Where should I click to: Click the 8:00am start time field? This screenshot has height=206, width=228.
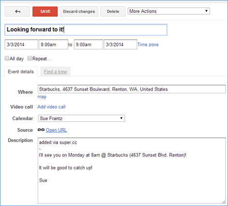click(53, 44)
